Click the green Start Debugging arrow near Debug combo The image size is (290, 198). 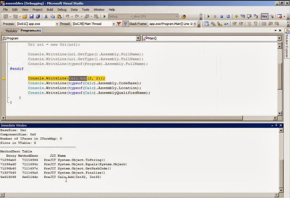[x=104, y=16]
